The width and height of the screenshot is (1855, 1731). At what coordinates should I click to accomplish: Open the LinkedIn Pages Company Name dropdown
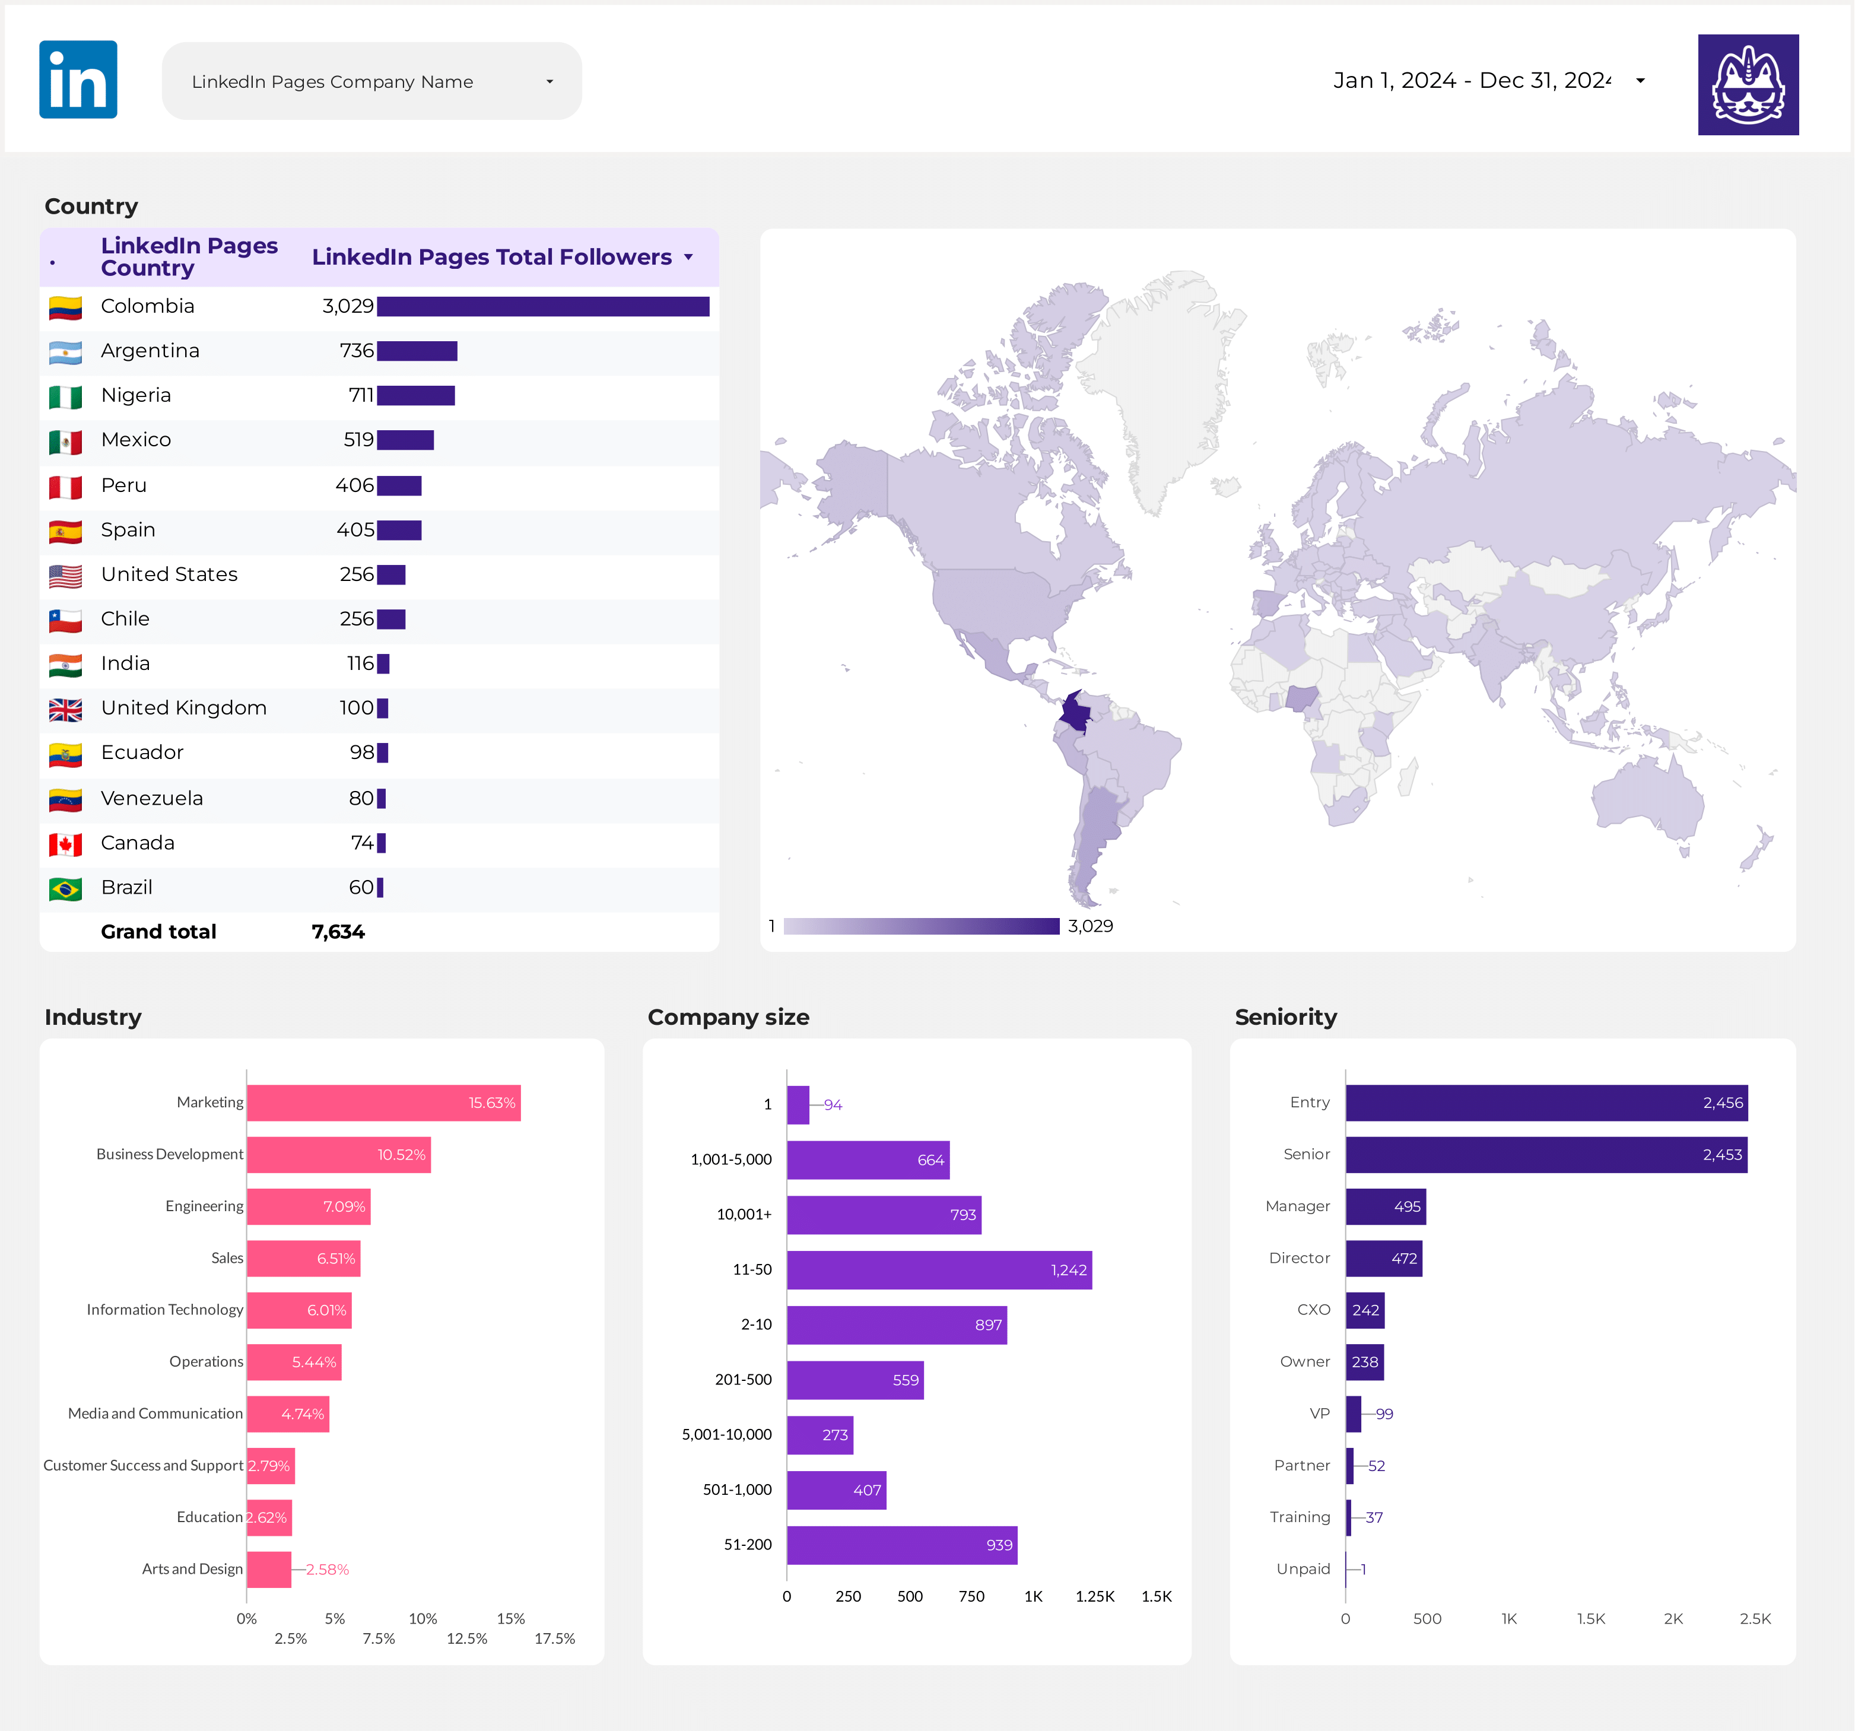[371, 81]
